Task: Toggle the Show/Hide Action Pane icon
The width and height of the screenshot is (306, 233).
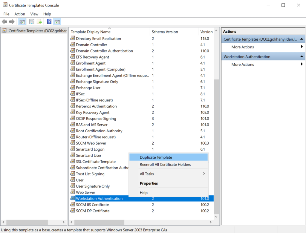Action: pyautogui.click(x=57, y=22)
